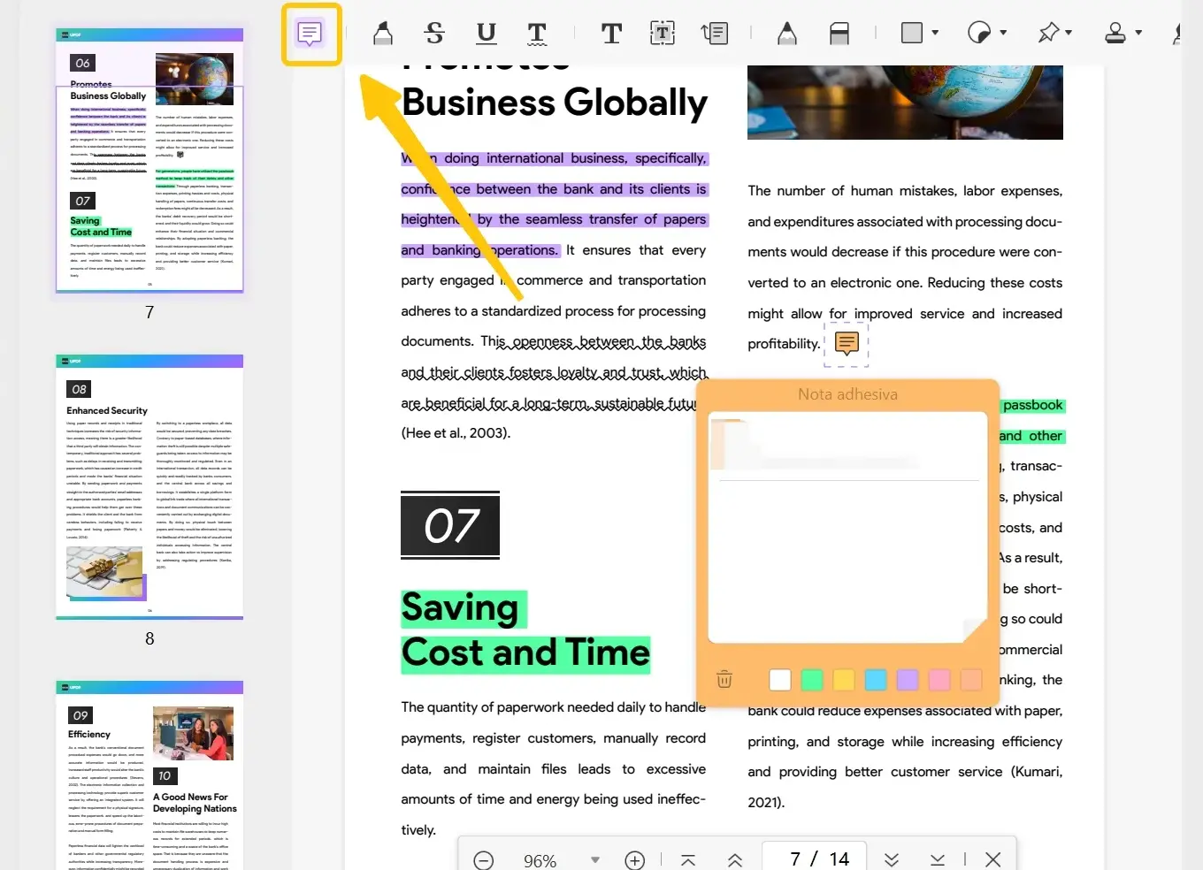1203x870 pixels.
Task: Choose the eraser tool
Action: pos(839,34)
